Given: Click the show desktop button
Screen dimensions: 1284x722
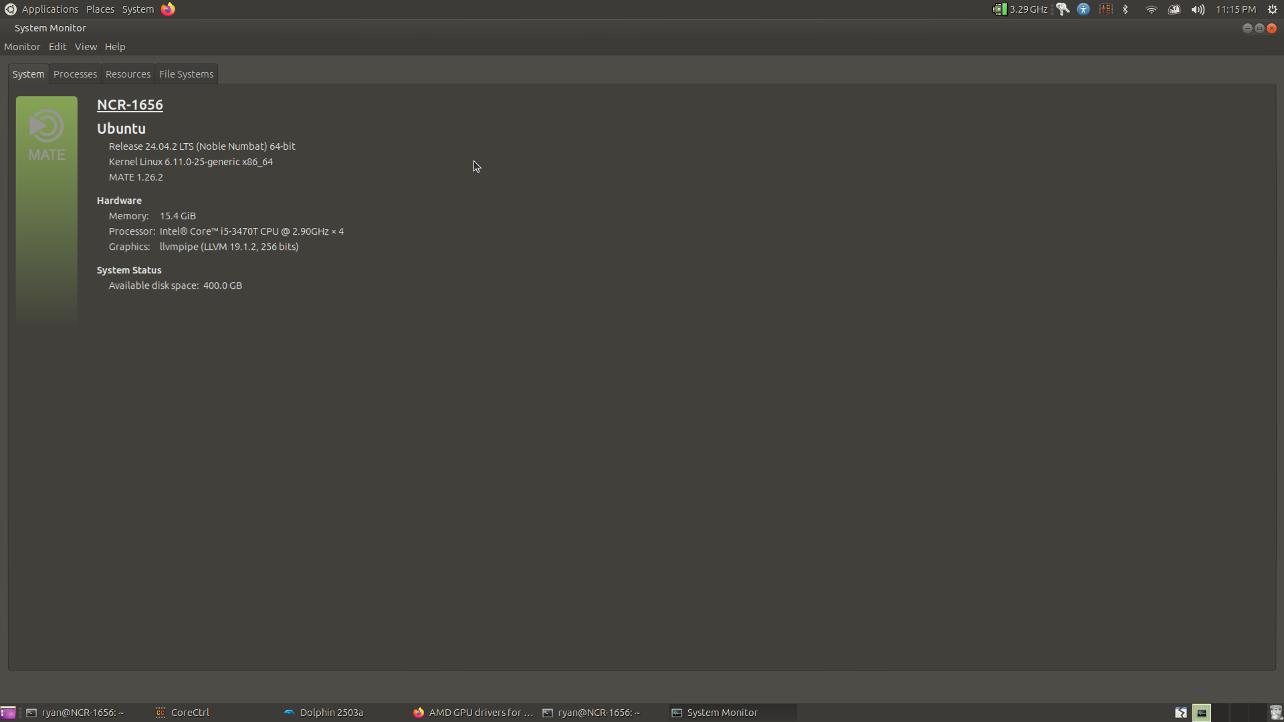Looking at the screenshot, I should tap(8, 713).
